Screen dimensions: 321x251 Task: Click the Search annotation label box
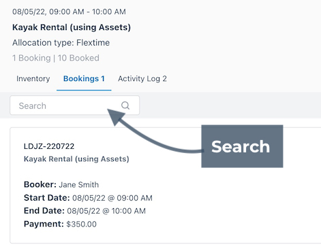(x=242, y=146)
